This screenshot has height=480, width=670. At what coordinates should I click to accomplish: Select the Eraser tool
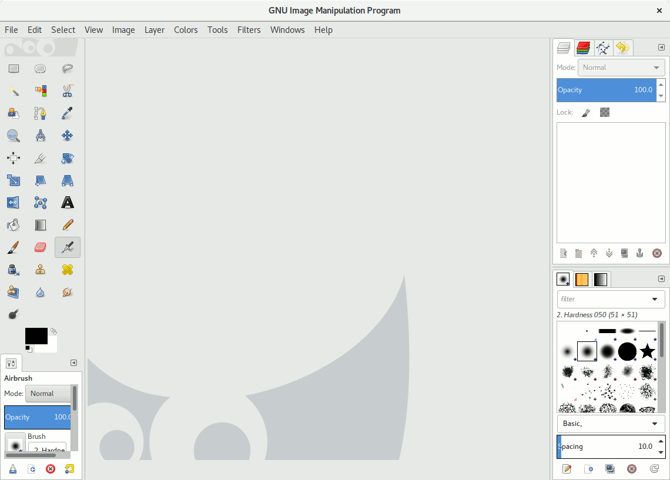coord(40,247)
